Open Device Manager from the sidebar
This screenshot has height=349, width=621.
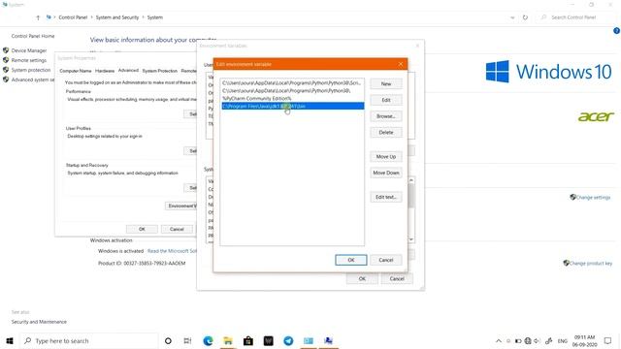29,50
